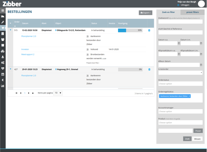Click the trash icon for order 427

149,69
